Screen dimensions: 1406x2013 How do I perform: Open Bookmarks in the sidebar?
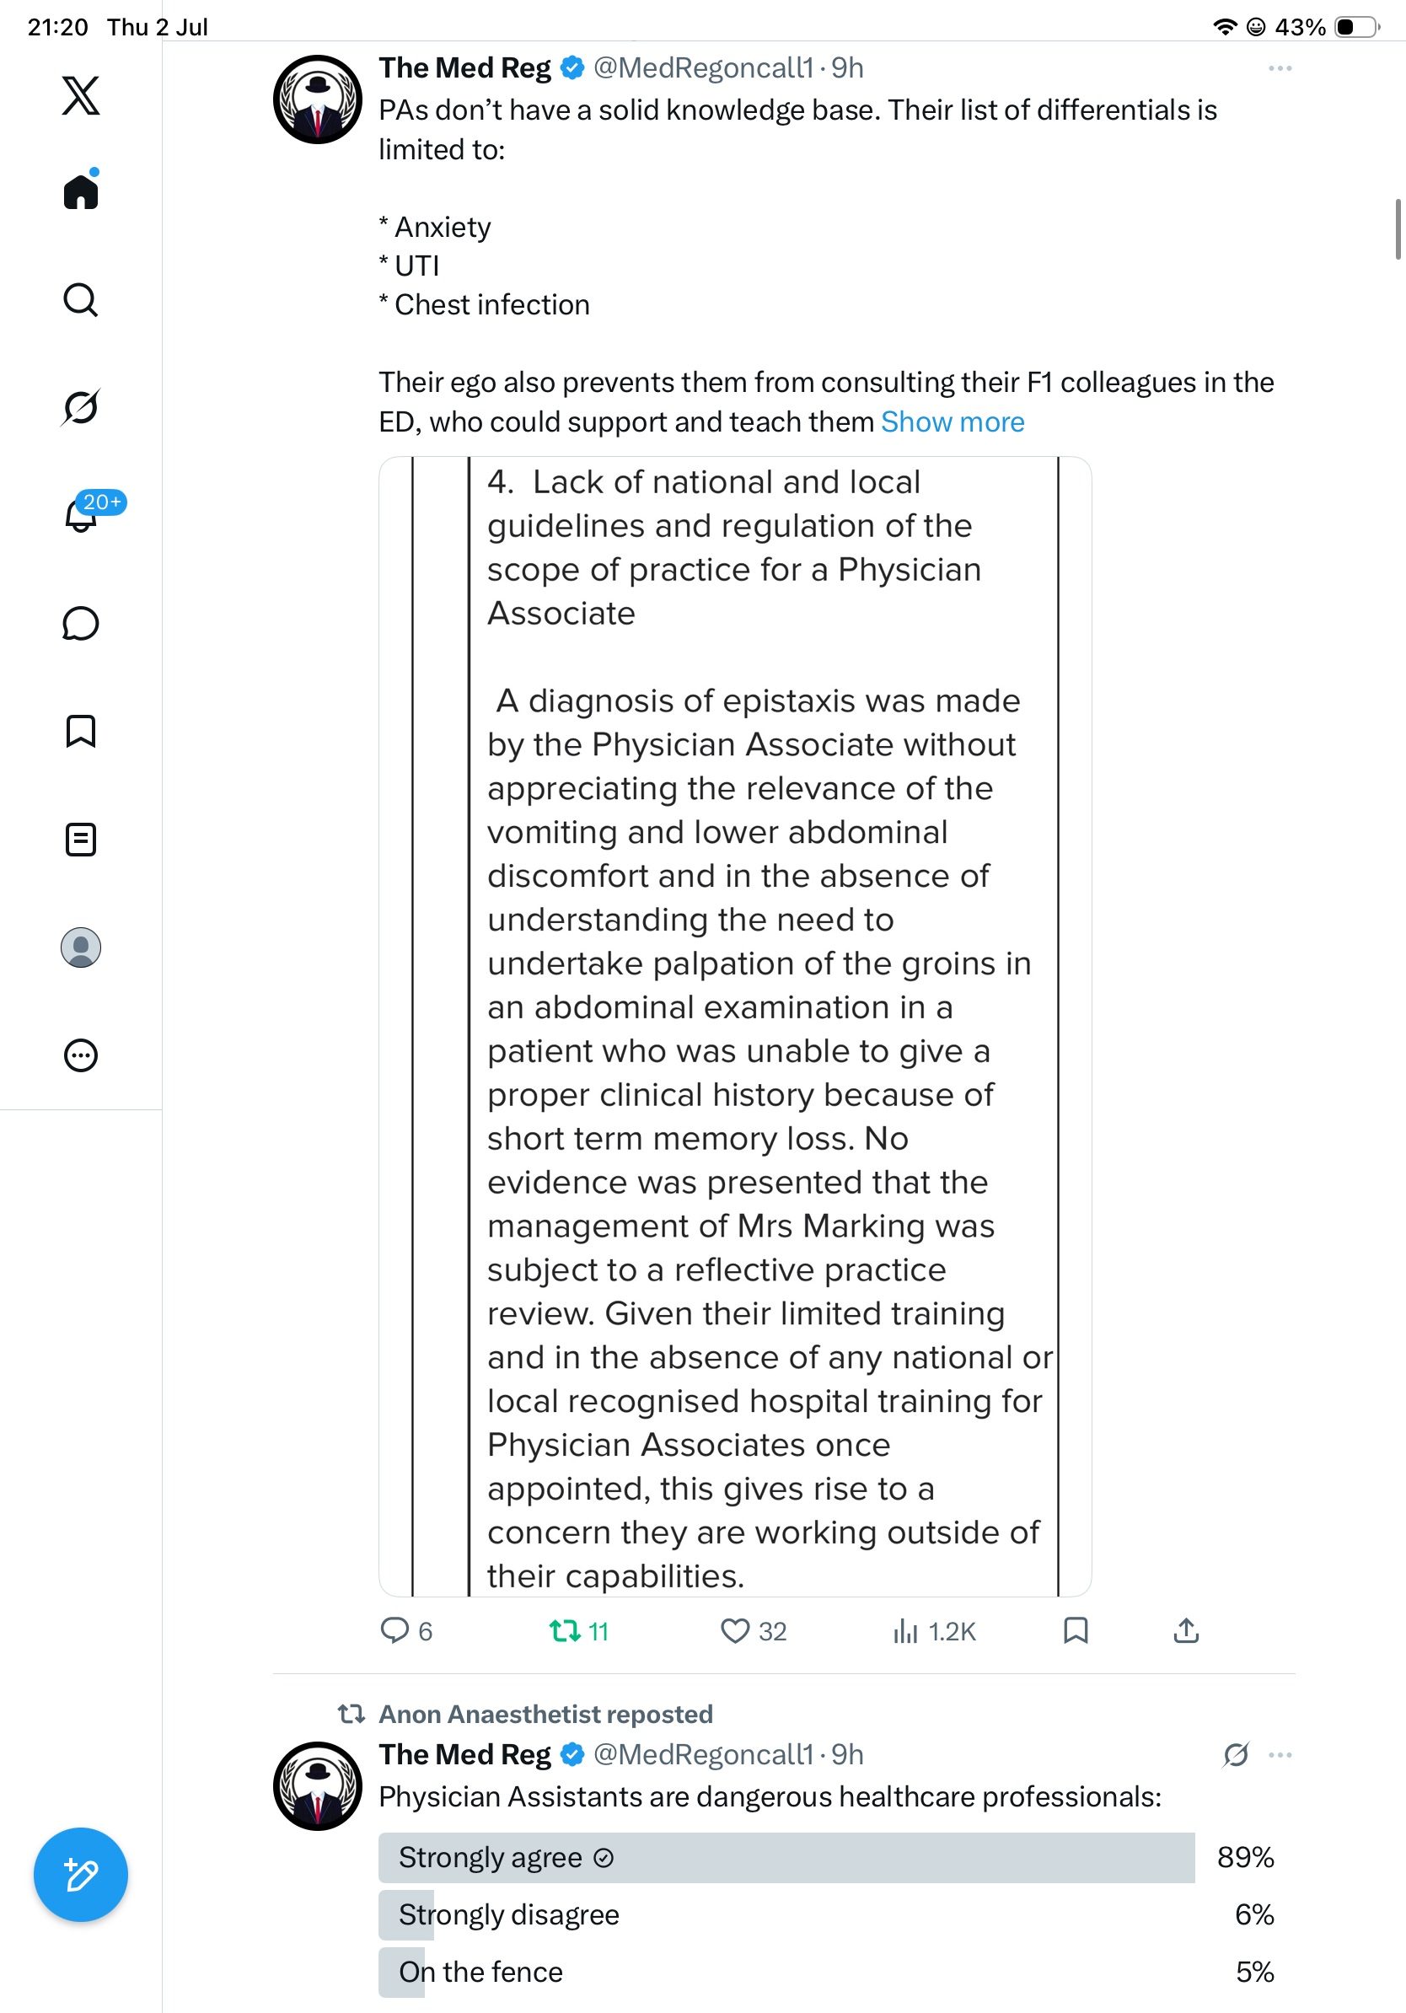(x=81, y=731)
